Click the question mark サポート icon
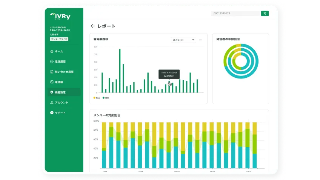This screenshot has height=180, width=320. 52,113
